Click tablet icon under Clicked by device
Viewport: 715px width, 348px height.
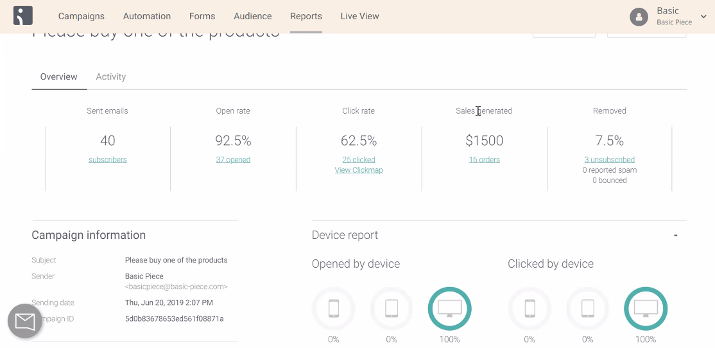point(588,309)
